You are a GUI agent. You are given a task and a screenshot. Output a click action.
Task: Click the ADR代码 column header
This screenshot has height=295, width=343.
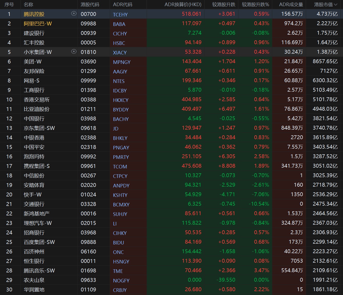123,5
